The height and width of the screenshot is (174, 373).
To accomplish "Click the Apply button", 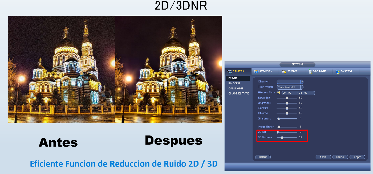I will pyautogui.click(x=357, y=157).
